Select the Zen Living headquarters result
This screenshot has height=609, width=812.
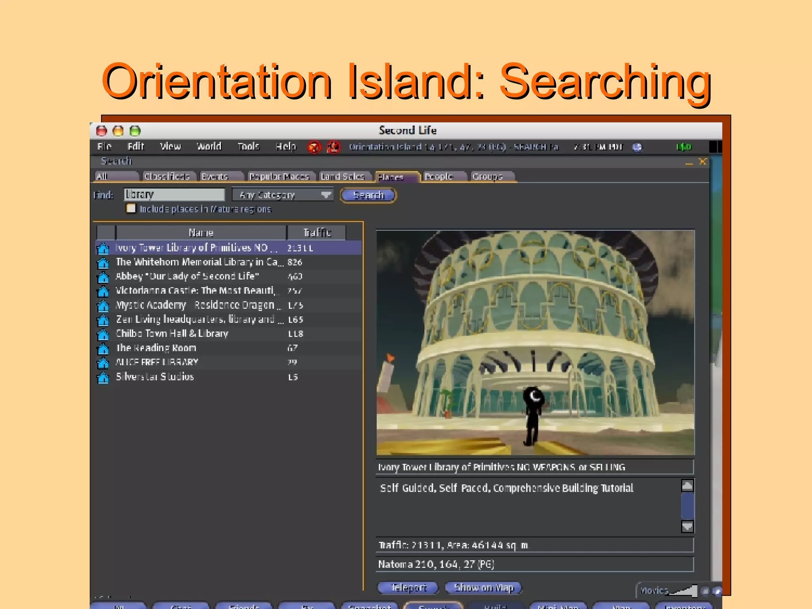tap(228, 320)
